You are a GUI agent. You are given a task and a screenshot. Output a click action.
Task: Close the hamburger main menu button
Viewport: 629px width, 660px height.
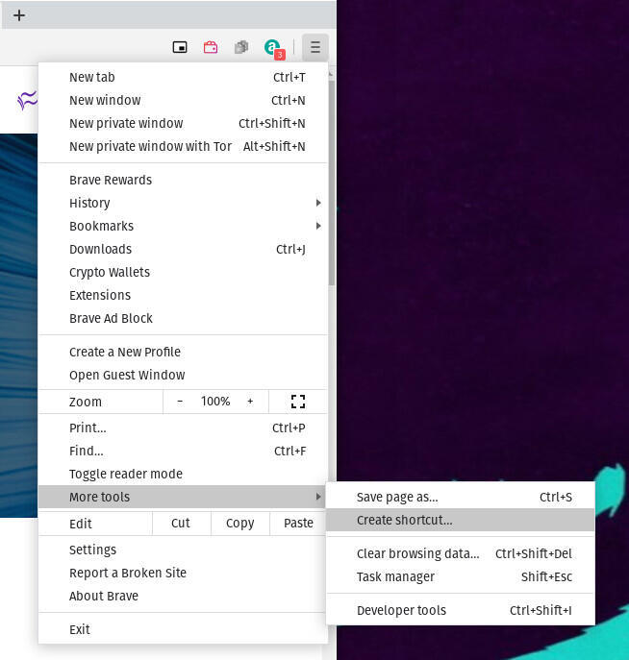[x=315, y=47]
